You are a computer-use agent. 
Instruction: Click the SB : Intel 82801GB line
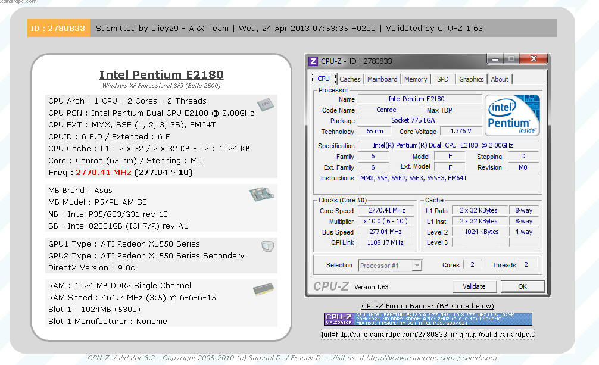click(118, 226)
